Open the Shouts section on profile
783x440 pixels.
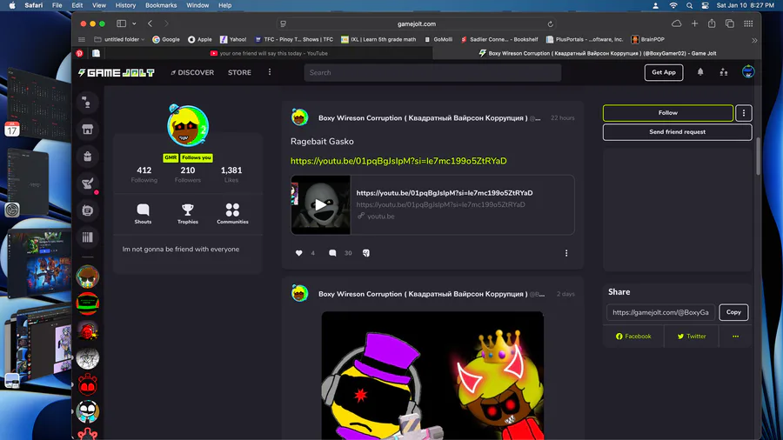[143, 214]
